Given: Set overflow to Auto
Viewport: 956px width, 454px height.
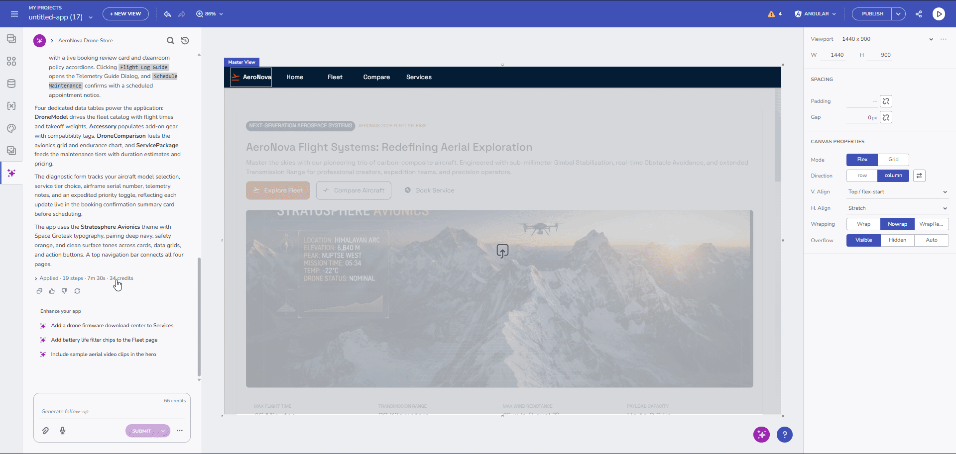Looking at the screenshot, I should (x=931, y=240).
